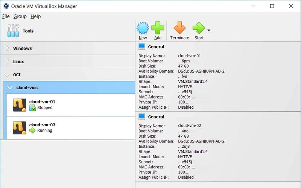Viewport: 301px width, 188px height.
Task: Select cloud-vm-02 machine name in list
Action: (x=42, y=125)
